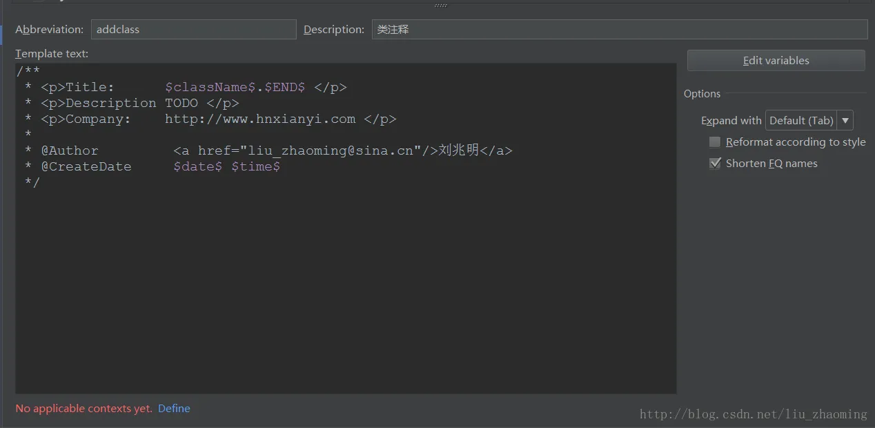Viewport: 875px width, 428px height.
Task: Click the opening /** comment line
Action: coord(28,71)
